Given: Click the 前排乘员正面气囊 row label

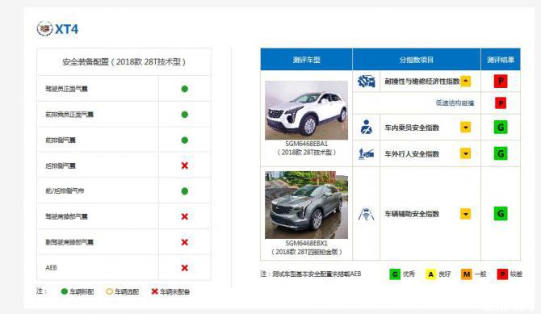Looking at the screenshot, I should pyautogui.click(x=69, y=115).
